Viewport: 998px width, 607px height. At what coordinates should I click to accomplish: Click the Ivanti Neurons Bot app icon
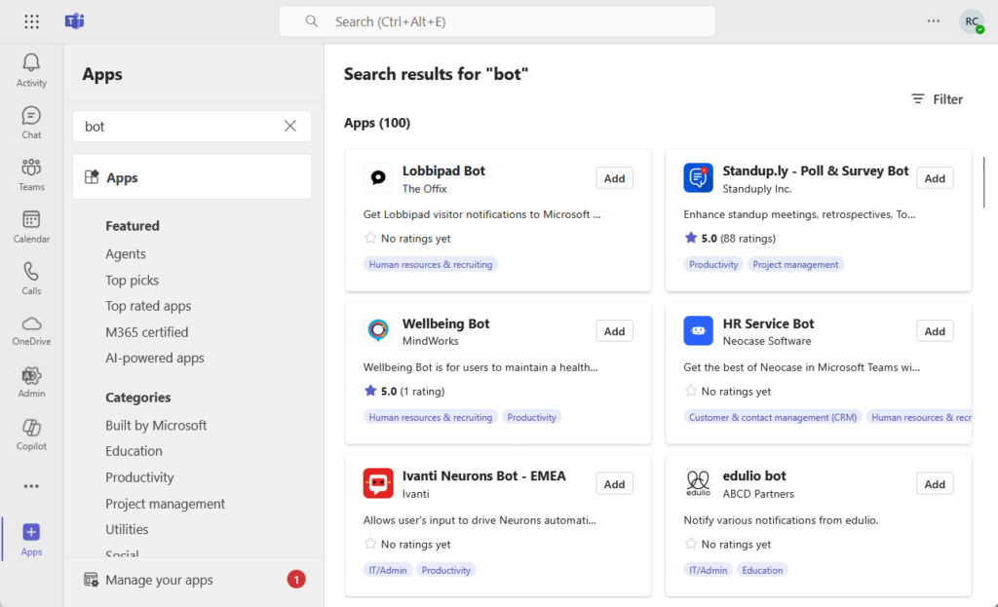pyautogui.click(x=378, y=483)
